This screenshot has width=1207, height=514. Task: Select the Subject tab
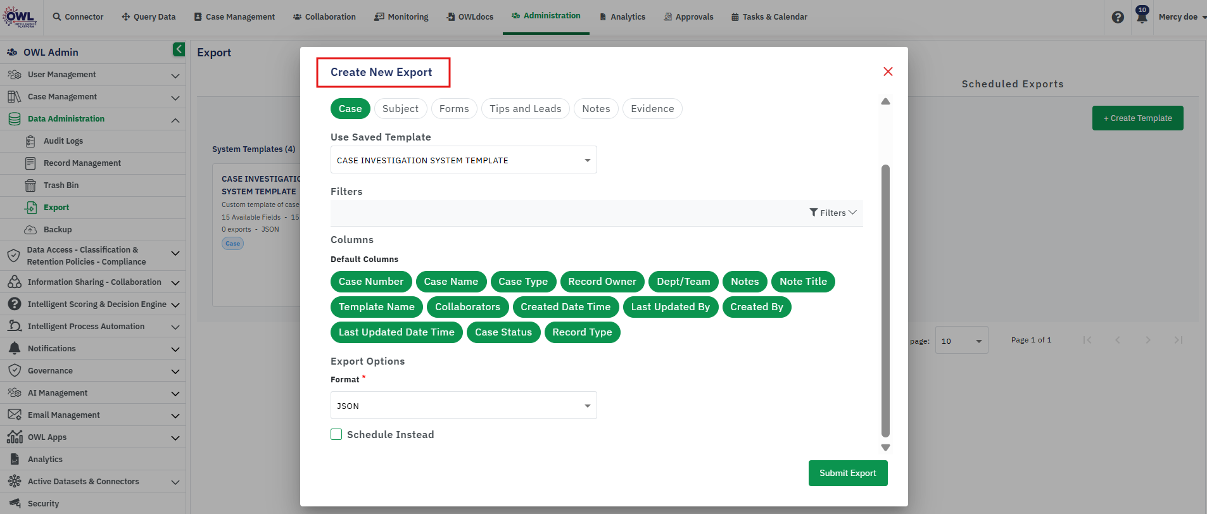[400, 109]
